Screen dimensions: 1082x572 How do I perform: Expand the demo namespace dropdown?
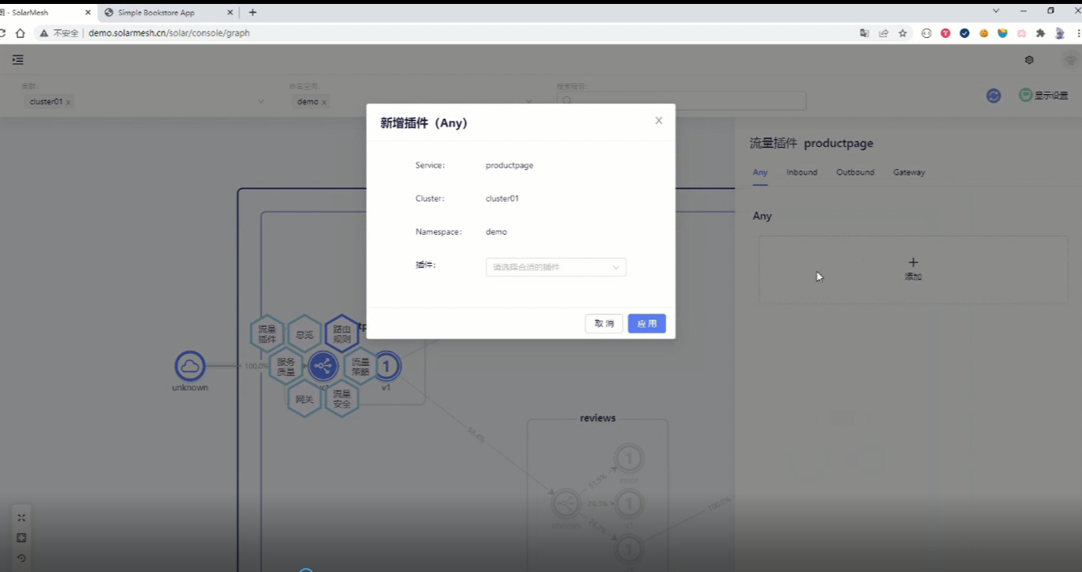pyautogui.click(x=528, y=102)
